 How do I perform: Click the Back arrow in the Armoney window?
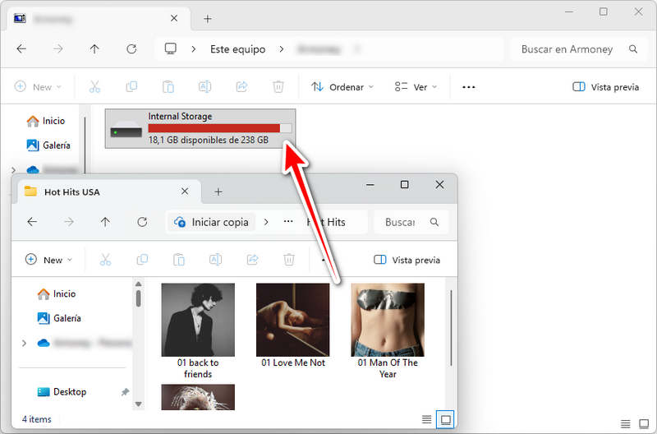21,49
